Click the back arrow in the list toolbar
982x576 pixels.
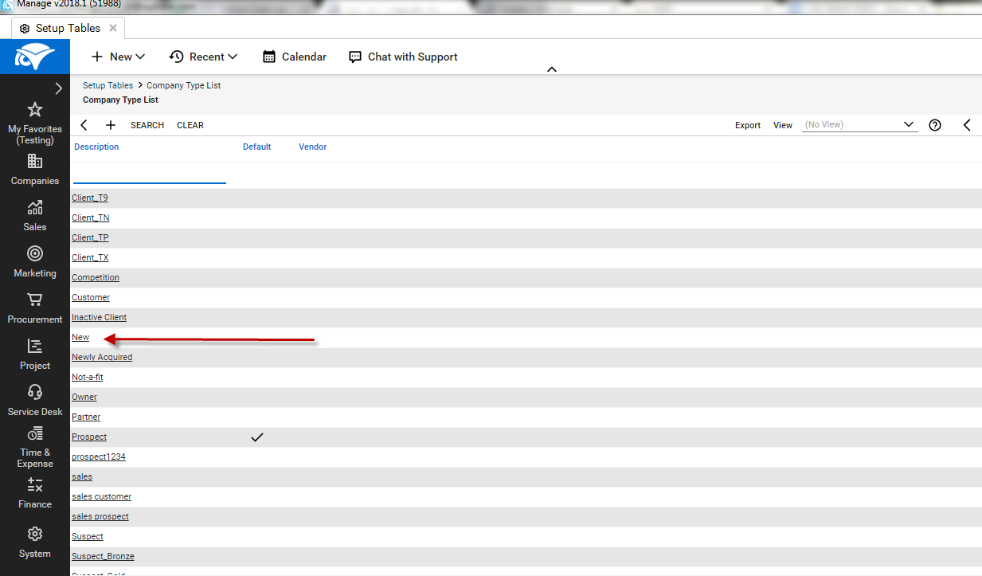click(84, 125)
